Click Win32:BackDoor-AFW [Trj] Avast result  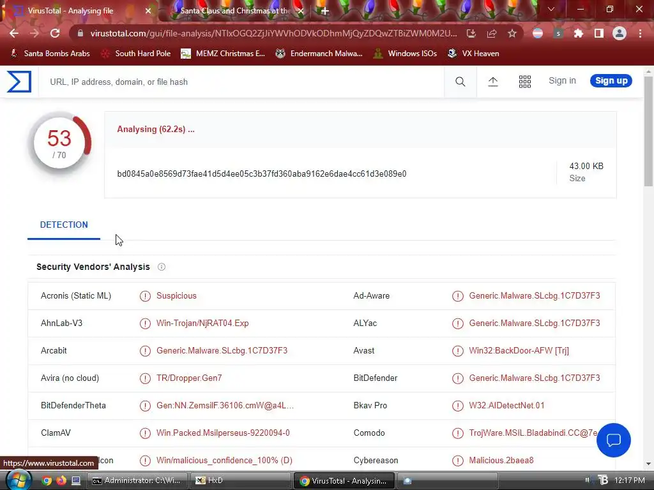tap(519, 351)
